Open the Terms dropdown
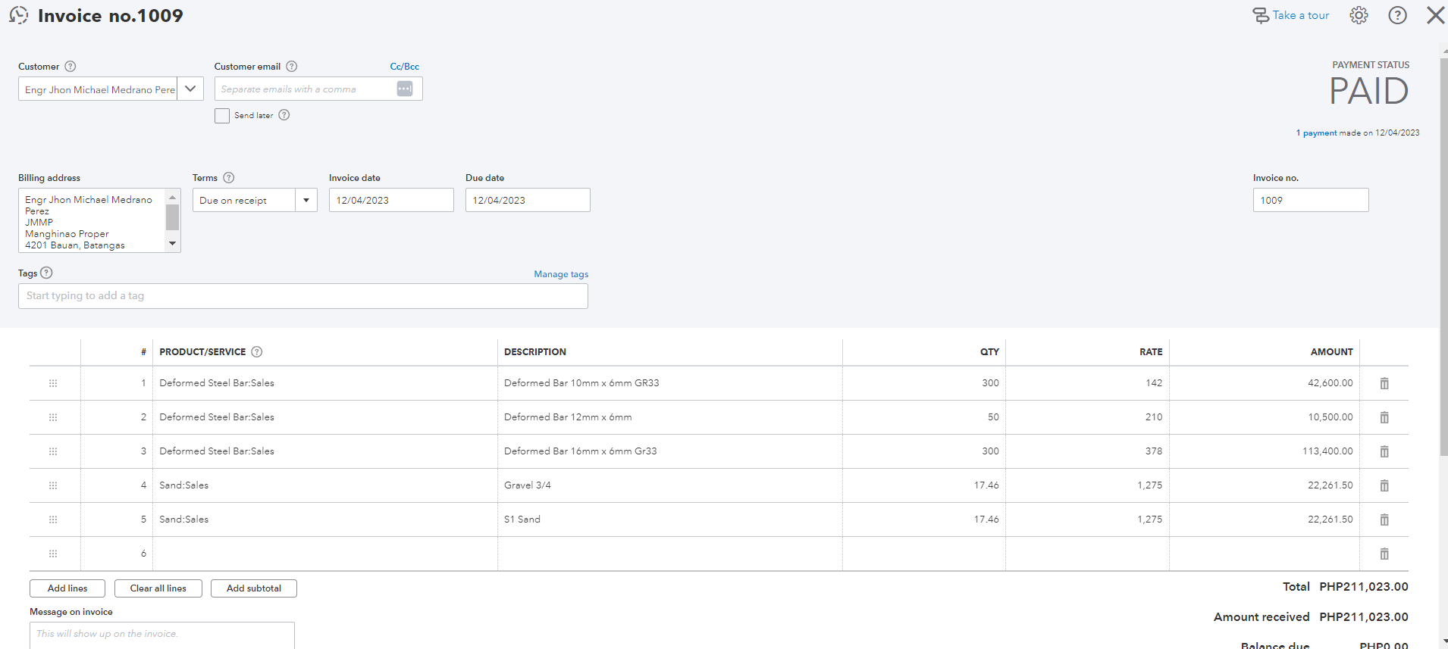 pyautogui.click(x=306, y=201)
